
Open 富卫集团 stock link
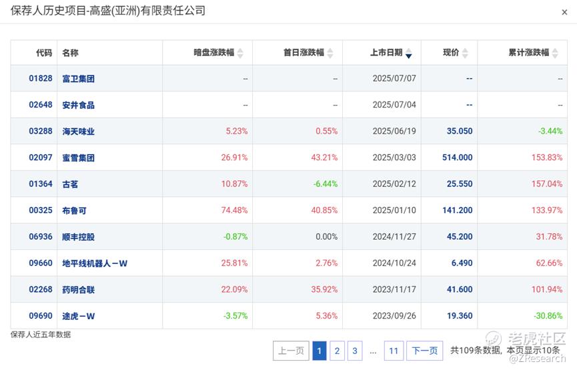coord(79,79)
